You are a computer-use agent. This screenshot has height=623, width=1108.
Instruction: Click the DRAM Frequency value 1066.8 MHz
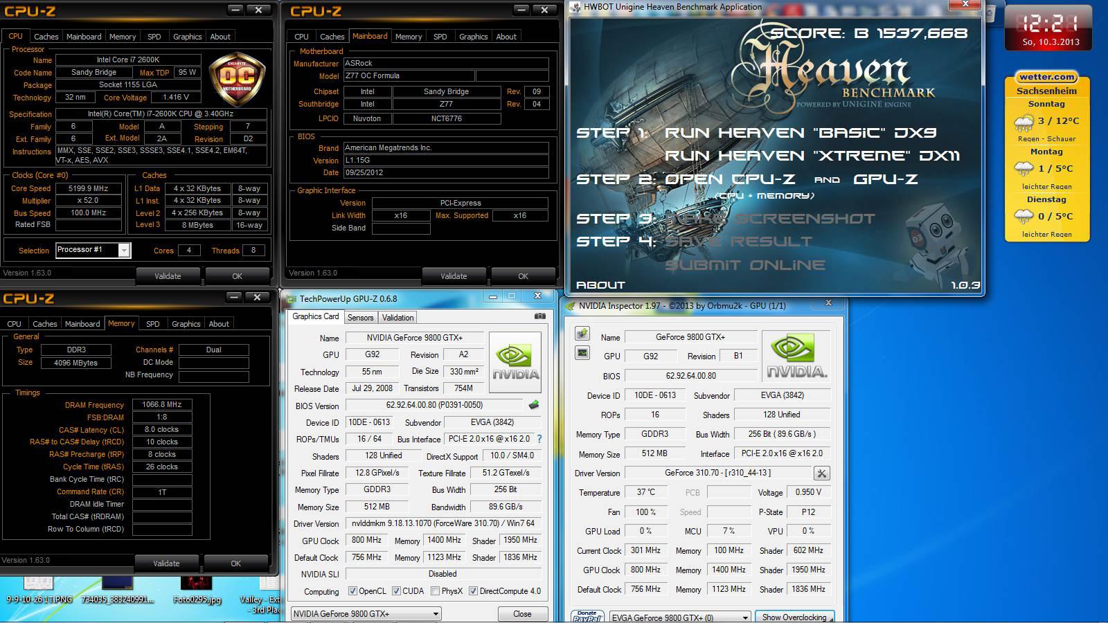(161, 404)
